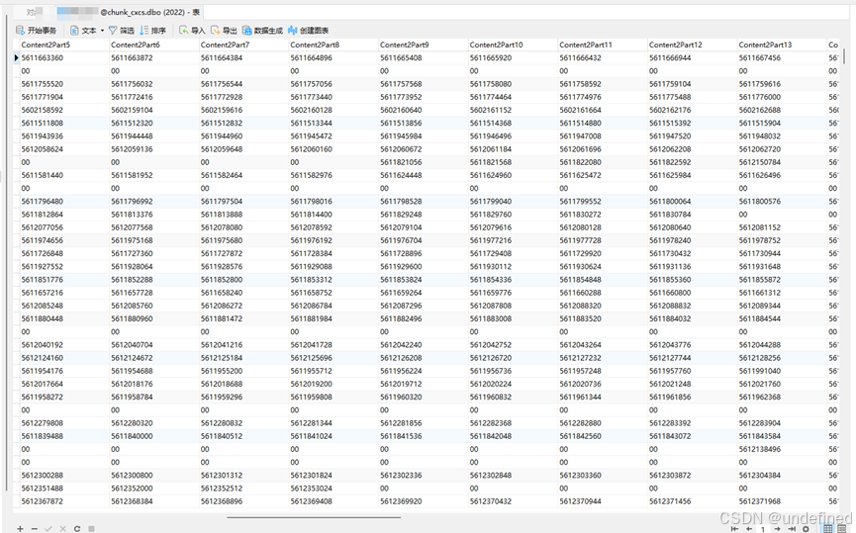Open Data Generation (数据生成)
Screen dimensions: 856x533
coord(262,31)
